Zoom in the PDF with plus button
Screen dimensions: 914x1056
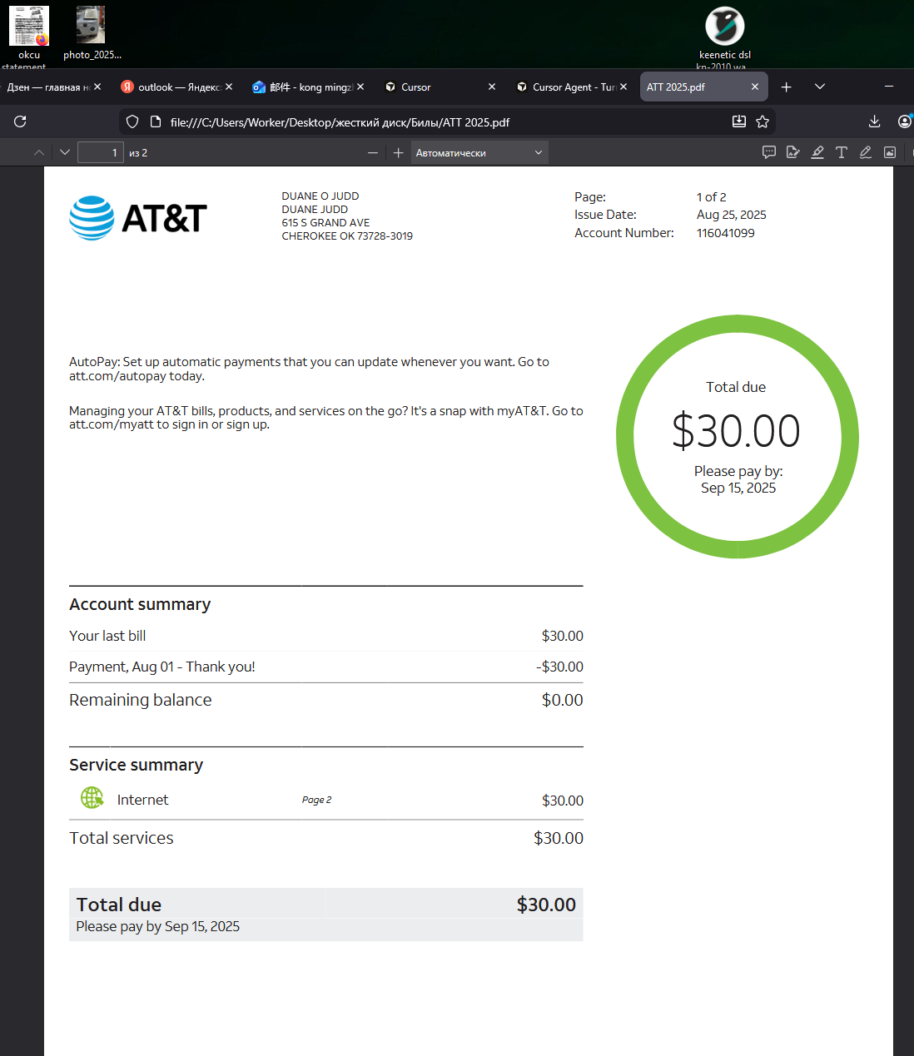pyautogui.click(x=398, y=152)
